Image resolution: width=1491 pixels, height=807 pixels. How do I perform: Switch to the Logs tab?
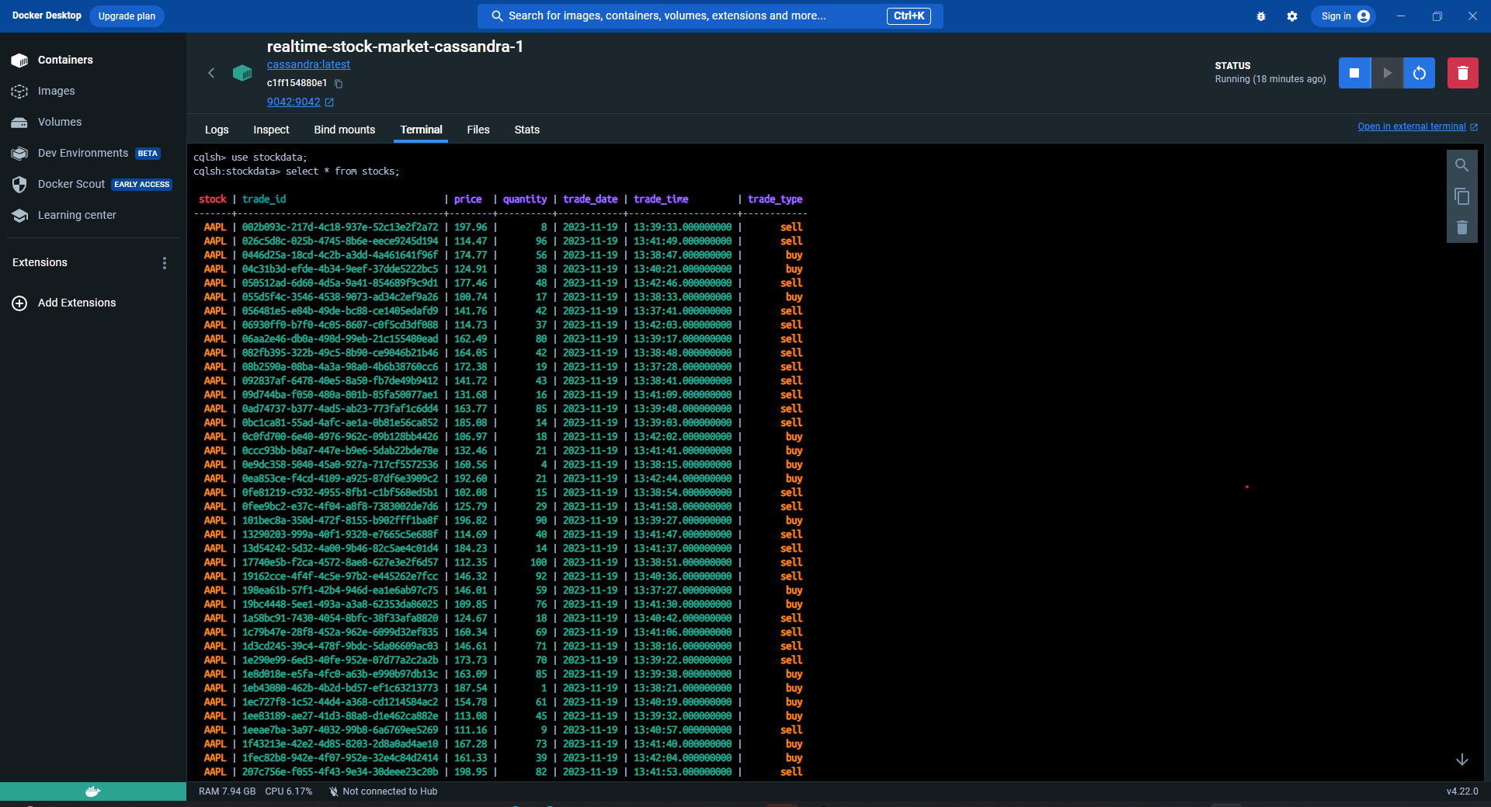tap(217, 130)
